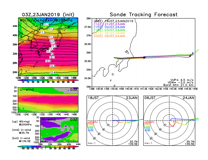The width and height of the screenshot is (208, 160).
Task: Click the '44N' label under V-wind panel
Action: pos(78,144)
